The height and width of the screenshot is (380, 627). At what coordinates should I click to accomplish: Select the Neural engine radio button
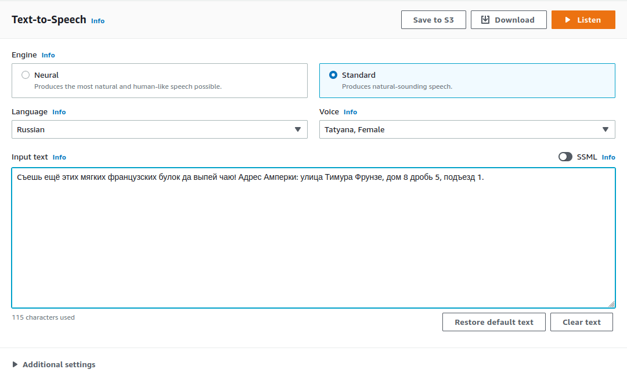(x=26, y=75)
